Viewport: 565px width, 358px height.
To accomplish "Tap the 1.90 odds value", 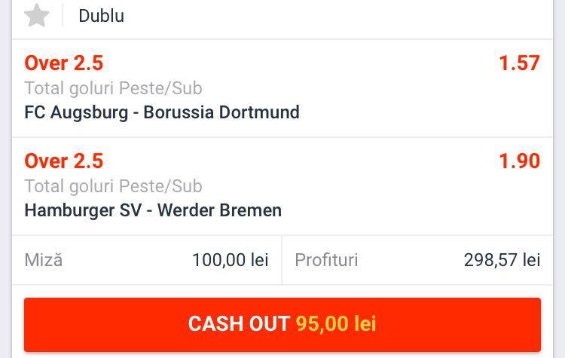I will click(519, 161).
